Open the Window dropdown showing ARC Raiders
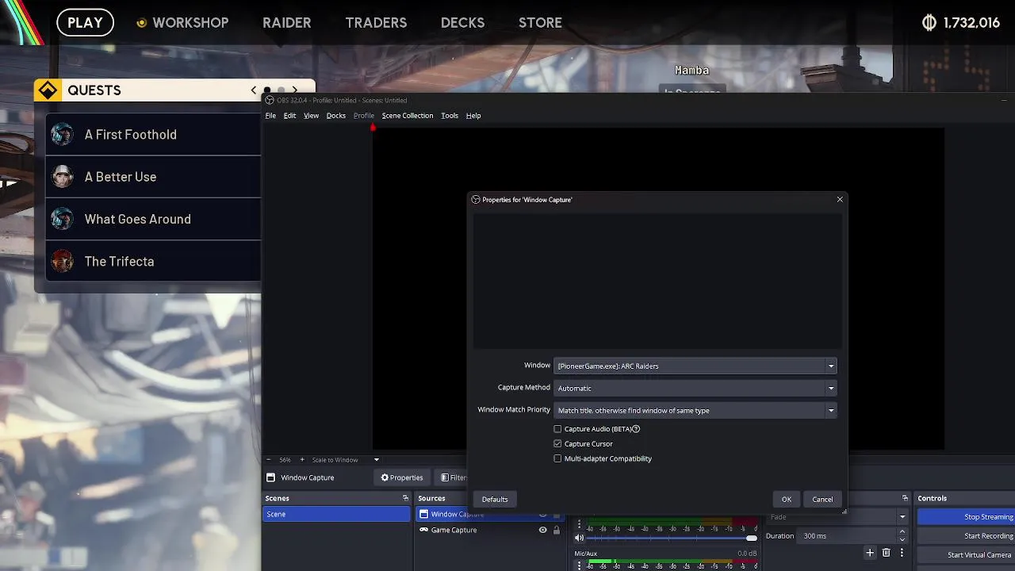Image resolution: width=1015 pixels, height=571 pixels. point(695,366)
